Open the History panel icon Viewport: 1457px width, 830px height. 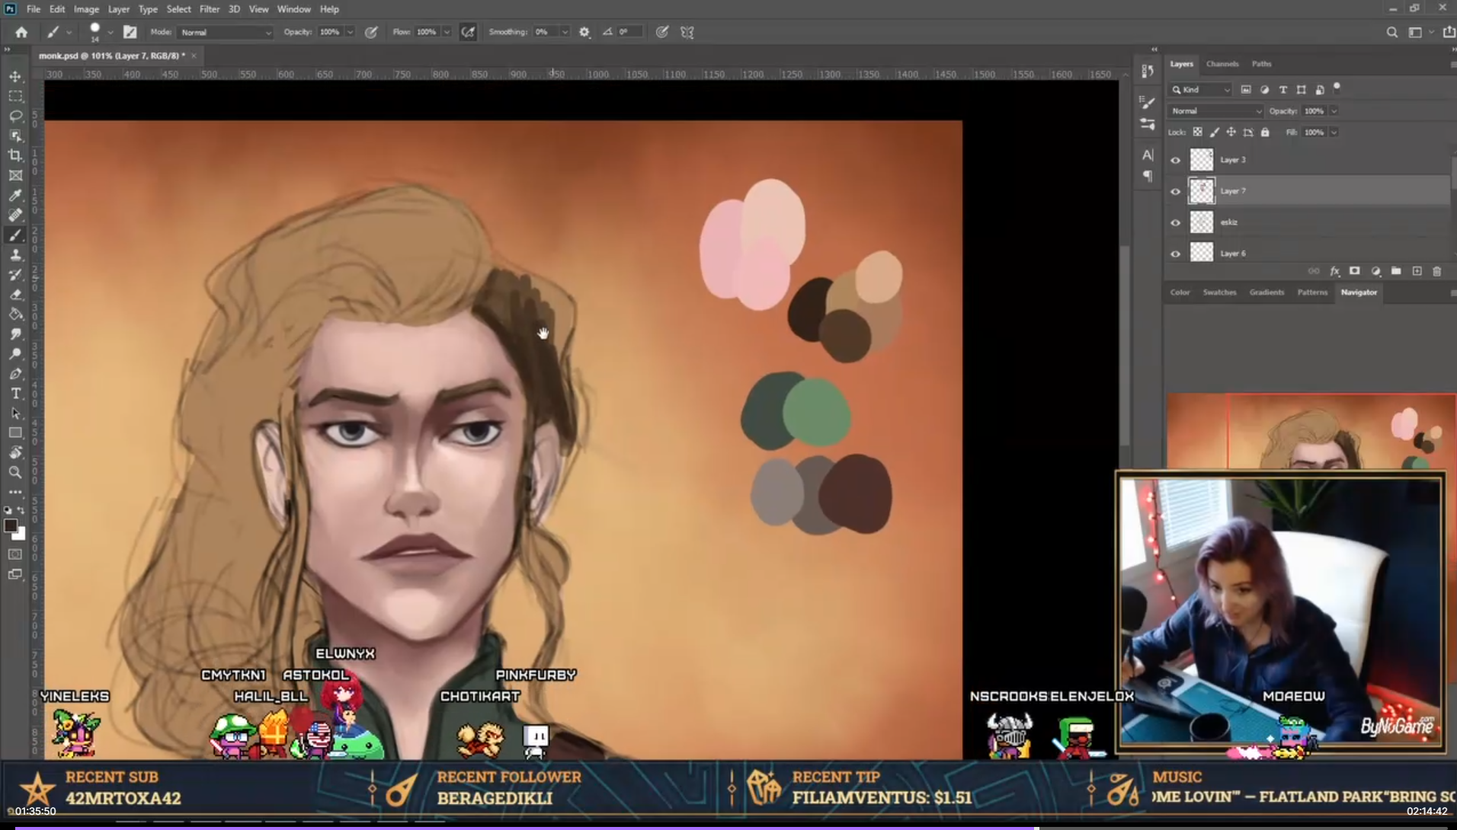1148,72
